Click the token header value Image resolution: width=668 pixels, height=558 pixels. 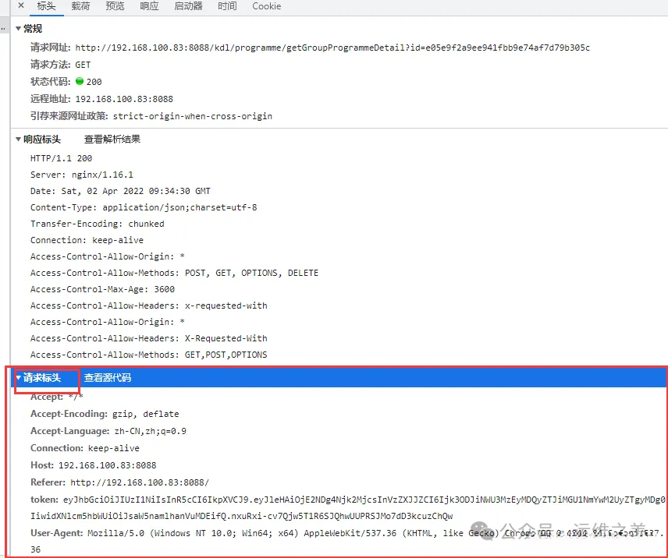[347, 508]
